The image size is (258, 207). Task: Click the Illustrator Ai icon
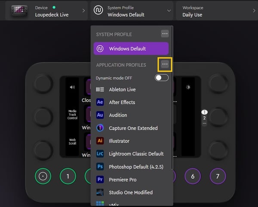(100, 141)
